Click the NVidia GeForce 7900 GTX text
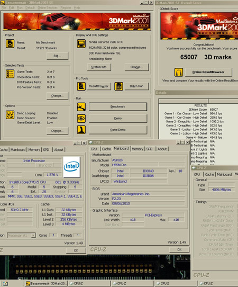Viewport: 238px width, 287px height. [106, 42]
